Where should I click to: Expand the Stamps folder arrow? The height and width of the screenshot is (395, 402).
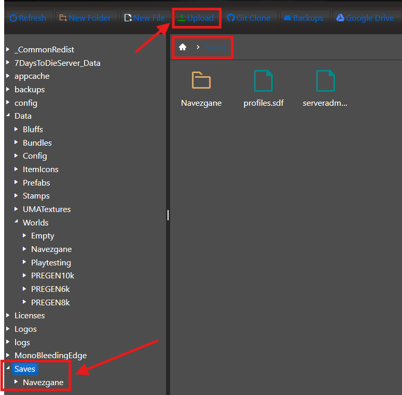pos(16,195)
